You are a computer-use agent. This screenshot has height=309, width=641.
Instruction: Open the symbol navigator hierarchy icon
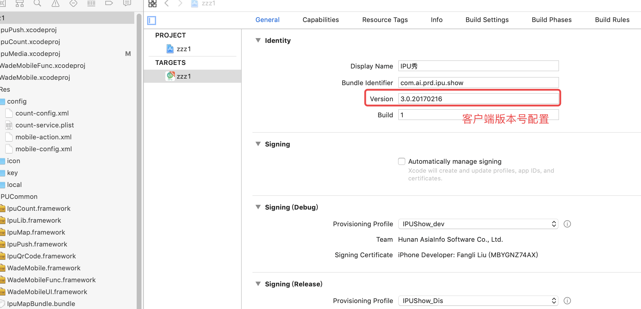click(x=20, y=3)
